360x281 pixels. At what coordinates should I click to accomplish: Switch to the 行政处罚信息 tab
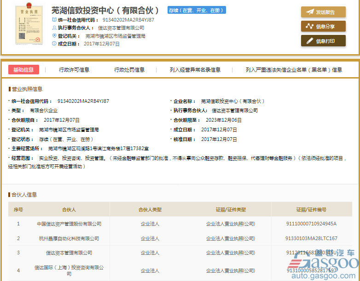(129, 70)
